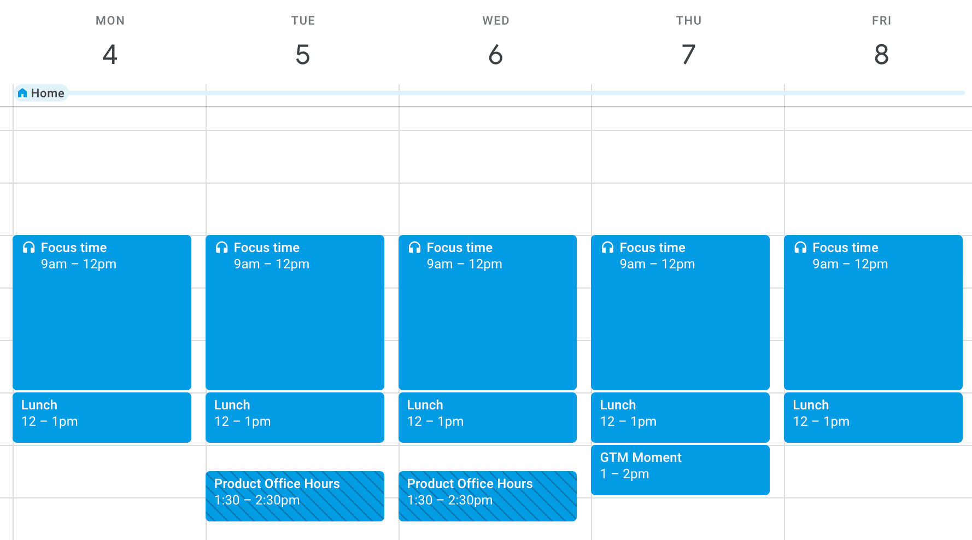Click headphones icon on Tuesday Focus time
Screen dimensions: 972x540
coord(222,248)
